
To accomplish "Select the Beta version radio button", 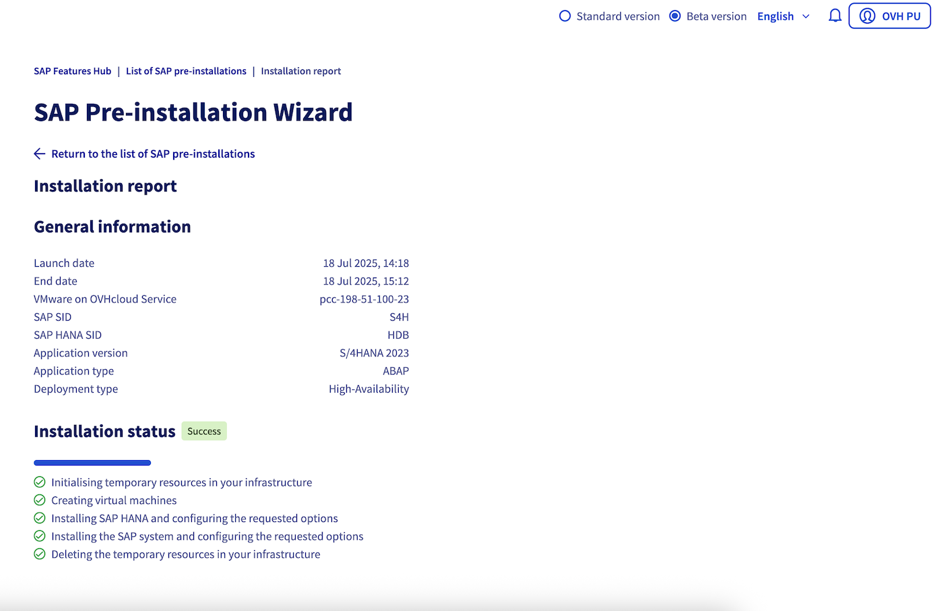I will coord(674,15).
